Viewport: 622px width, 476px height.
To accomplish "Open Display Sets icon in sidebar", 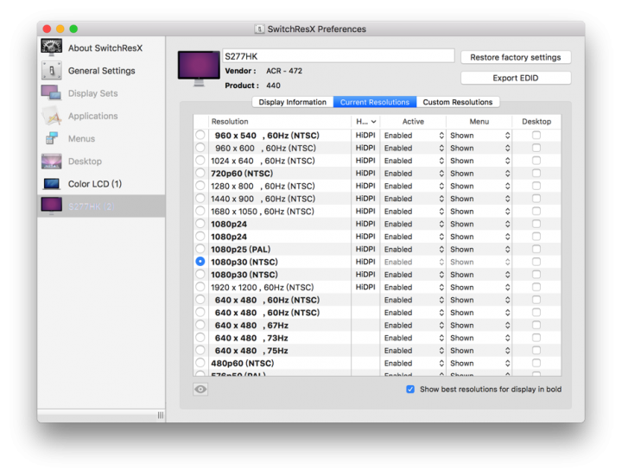I will (x=52, y=92).
